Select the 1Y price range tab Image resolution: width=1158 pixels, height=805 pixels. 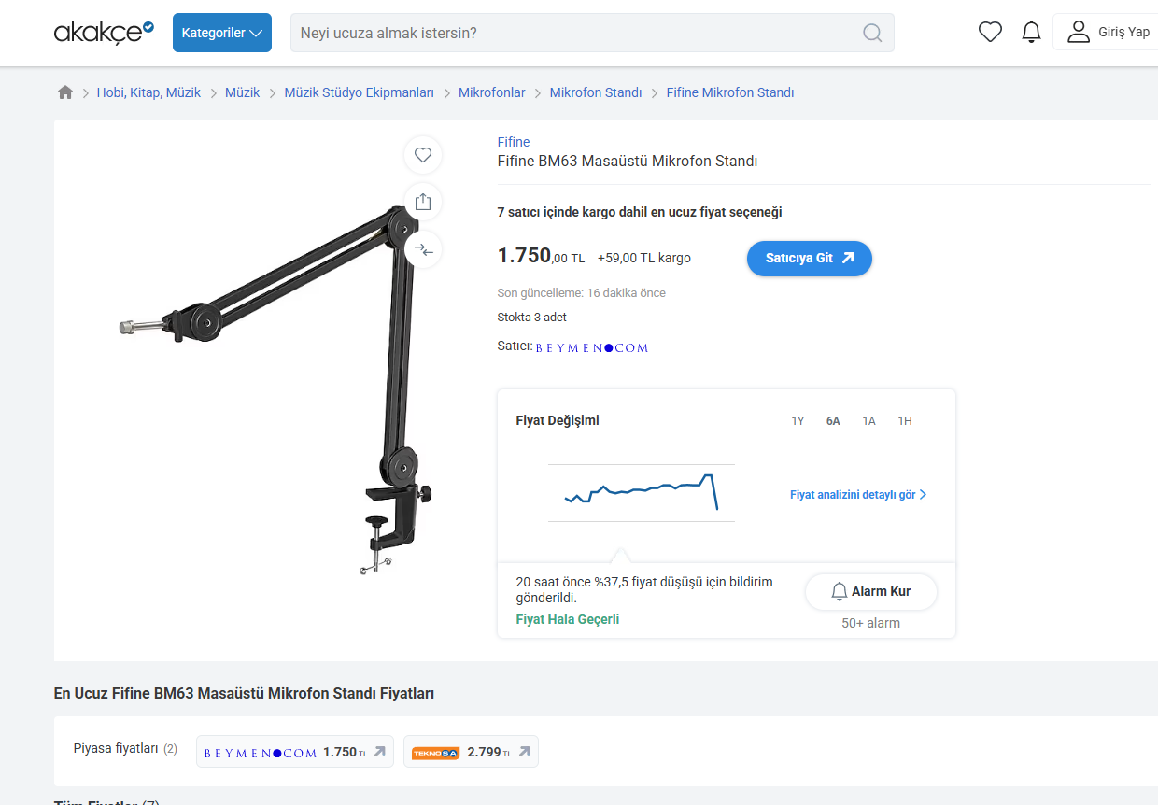pyautogui.click(x=798, y=421)
